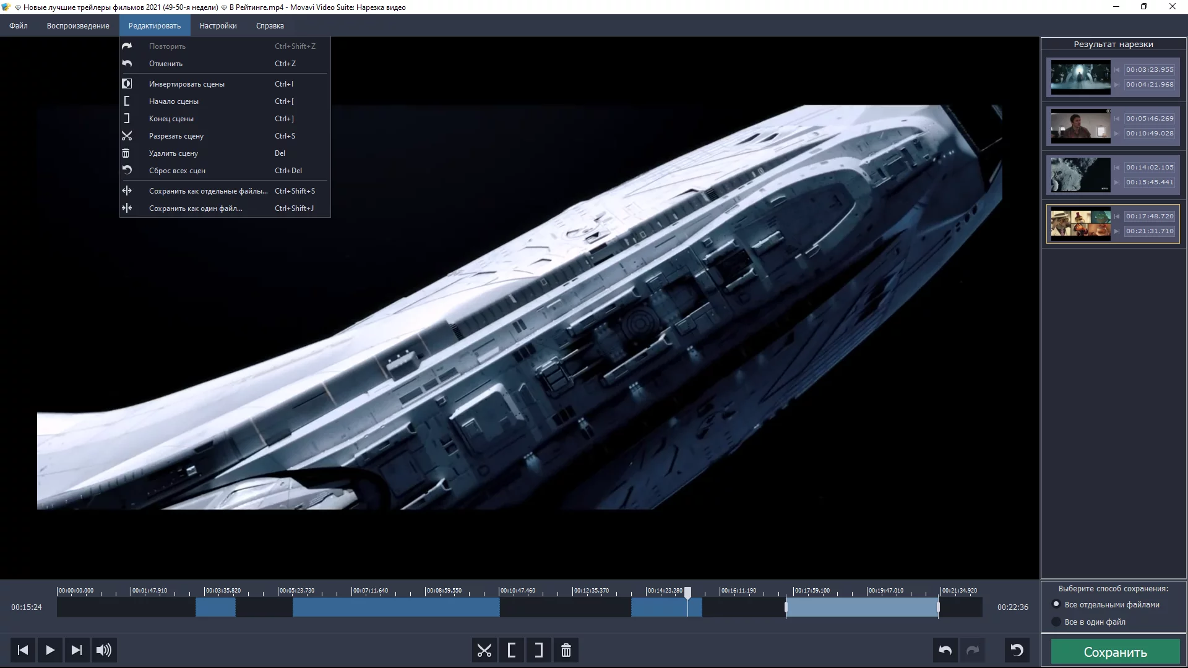Edit the start time field 00:03:23.955
The height and width of the screenshot is (668, 1188).
1150,70
